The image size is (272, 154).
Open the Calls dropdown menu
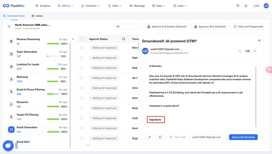115,6
